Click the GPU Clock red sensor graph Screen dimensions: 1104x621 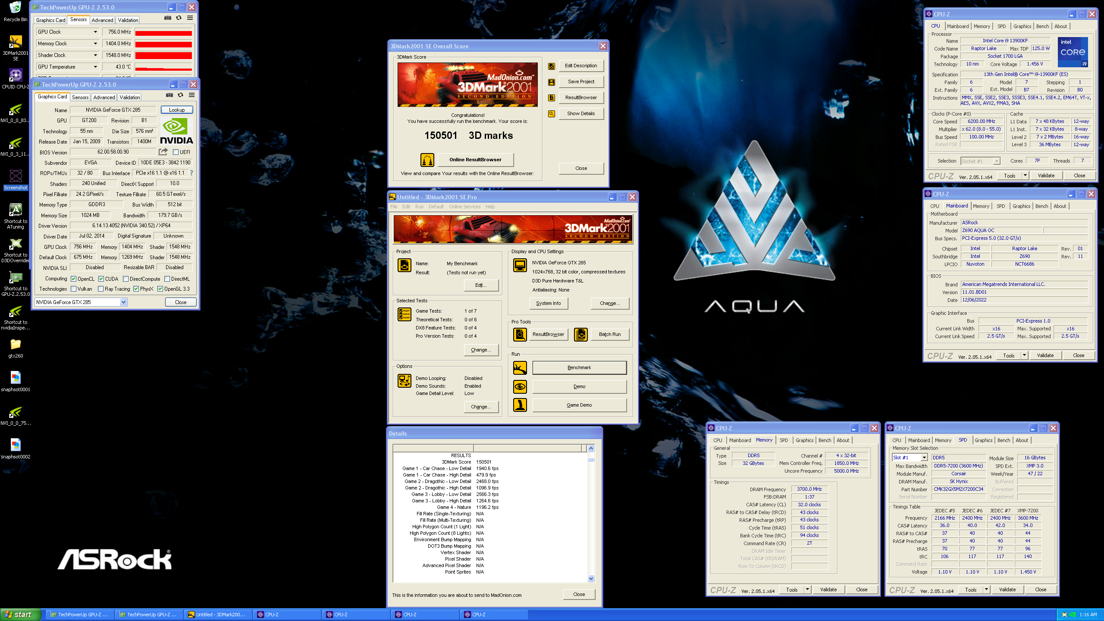point(163,32)
